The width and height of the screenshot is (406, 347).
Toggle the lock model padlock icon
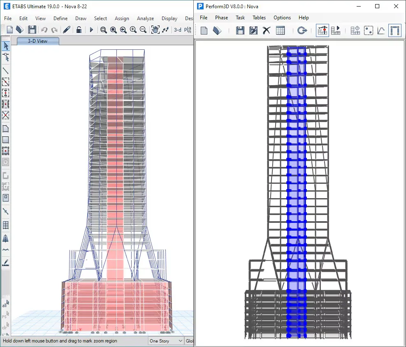79,30
